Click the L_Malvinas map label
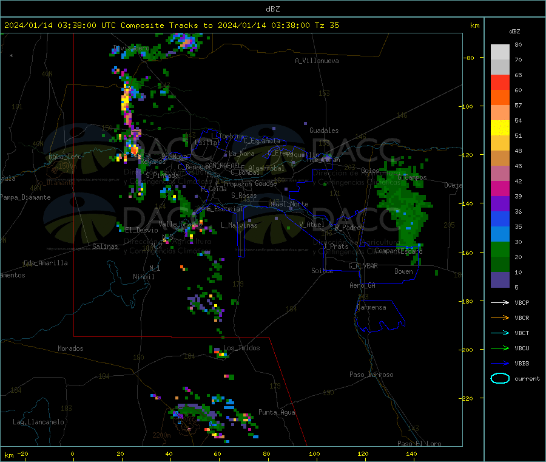 pyautogui.click(x=239, y=225)
